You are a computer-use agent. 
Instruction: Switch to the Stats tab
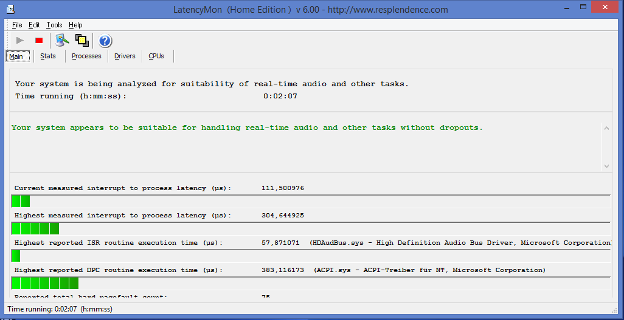click(x=48, y=56)
